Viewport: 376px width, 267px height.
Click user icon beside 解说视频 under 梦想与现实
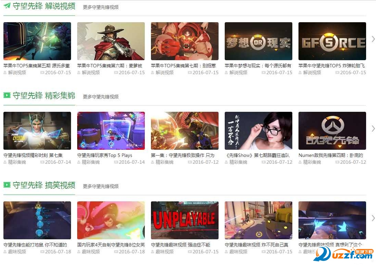226,72
